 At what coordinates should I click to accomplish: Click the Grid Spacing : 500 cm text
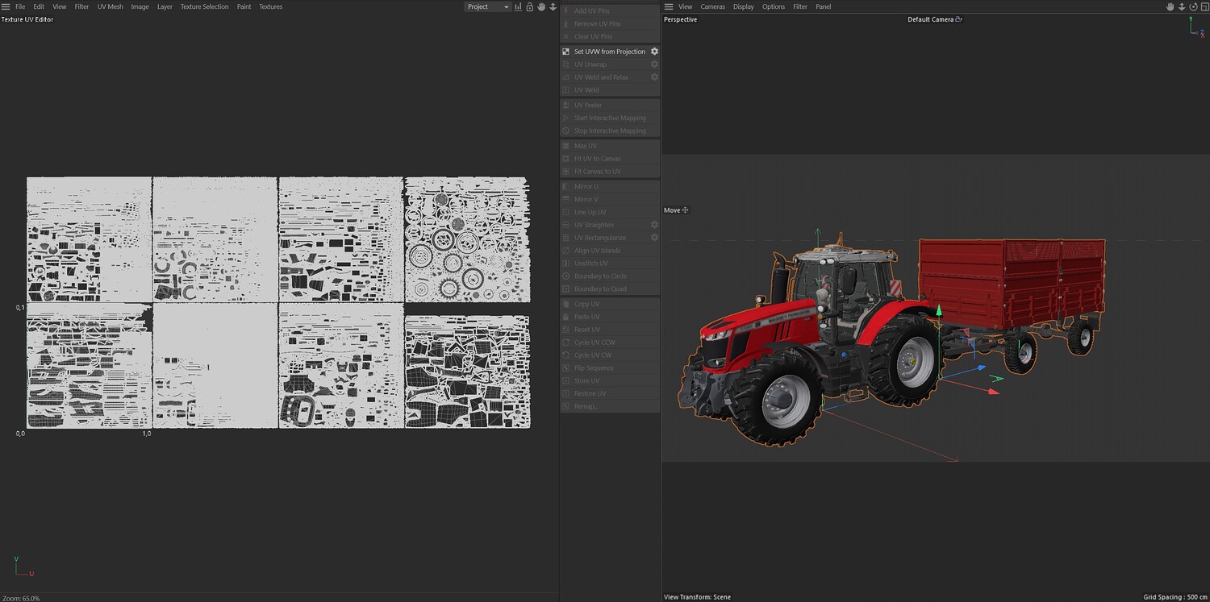1175,597
